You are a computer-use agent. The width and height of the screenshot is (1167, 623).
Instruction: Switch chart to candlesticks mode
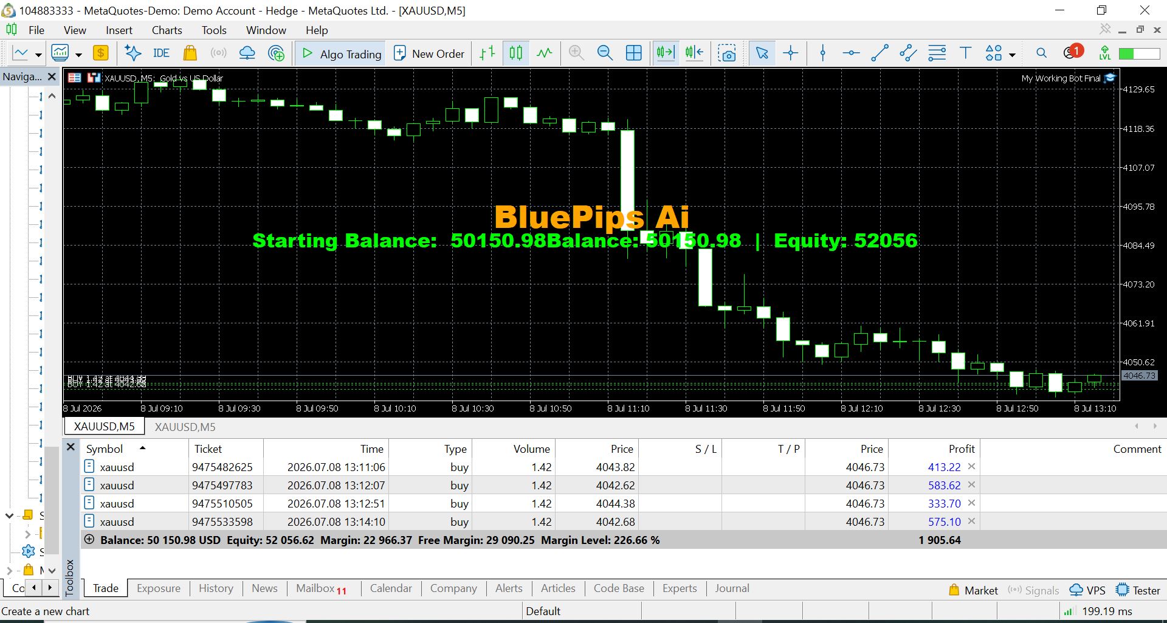[x=515, y=53]
